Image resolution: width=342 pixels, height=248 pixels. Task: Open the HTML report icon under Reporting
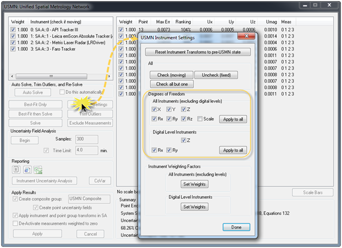pyautogui.click(x=27, y=170)
